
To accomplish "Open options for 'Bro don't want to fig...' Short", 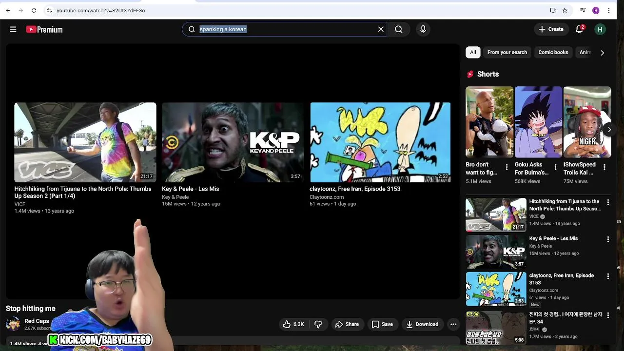I will [507, 167].
